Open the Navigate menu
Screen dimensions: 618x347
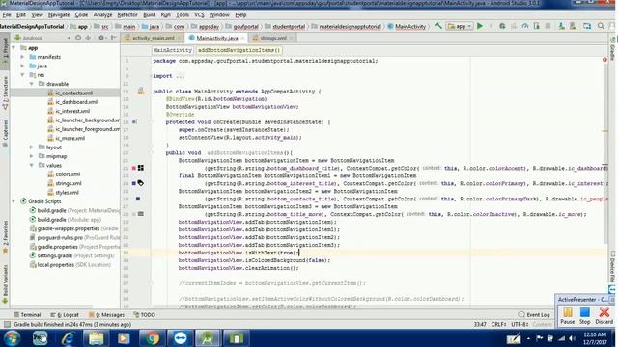[x=59, y=15]
